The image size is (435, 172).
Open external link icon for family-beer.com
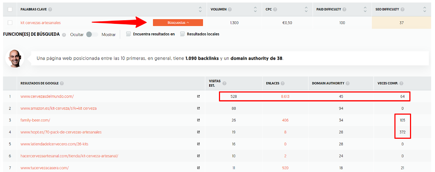(x=198, y=120)
